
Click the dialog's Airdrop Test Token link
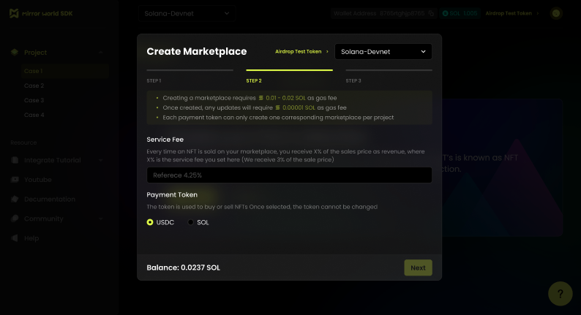tap(301, 51)
